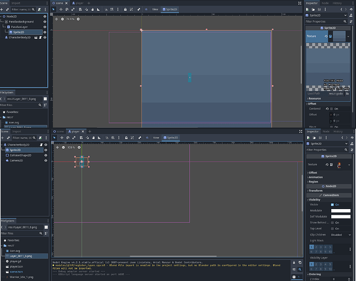Open the Self Modulate color swatch
Image resolution: width=356 pixels, height=281 pixels.
(x=341, y=216)
